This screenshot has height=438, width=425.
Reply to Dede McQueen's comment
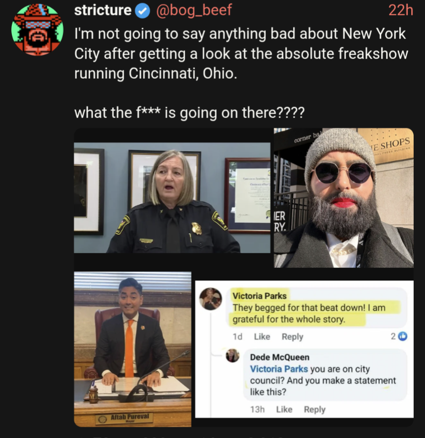pyautogui.click(x=315, y=409)
